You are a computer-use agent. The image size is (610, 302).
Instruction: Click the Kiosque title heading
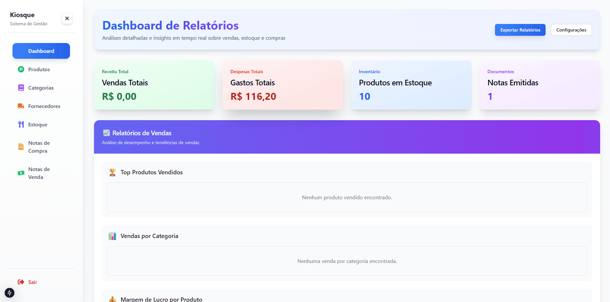pyautogui.click(x=22, y=15)
